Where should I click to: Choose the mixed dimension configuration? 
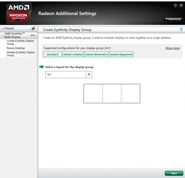96,54
